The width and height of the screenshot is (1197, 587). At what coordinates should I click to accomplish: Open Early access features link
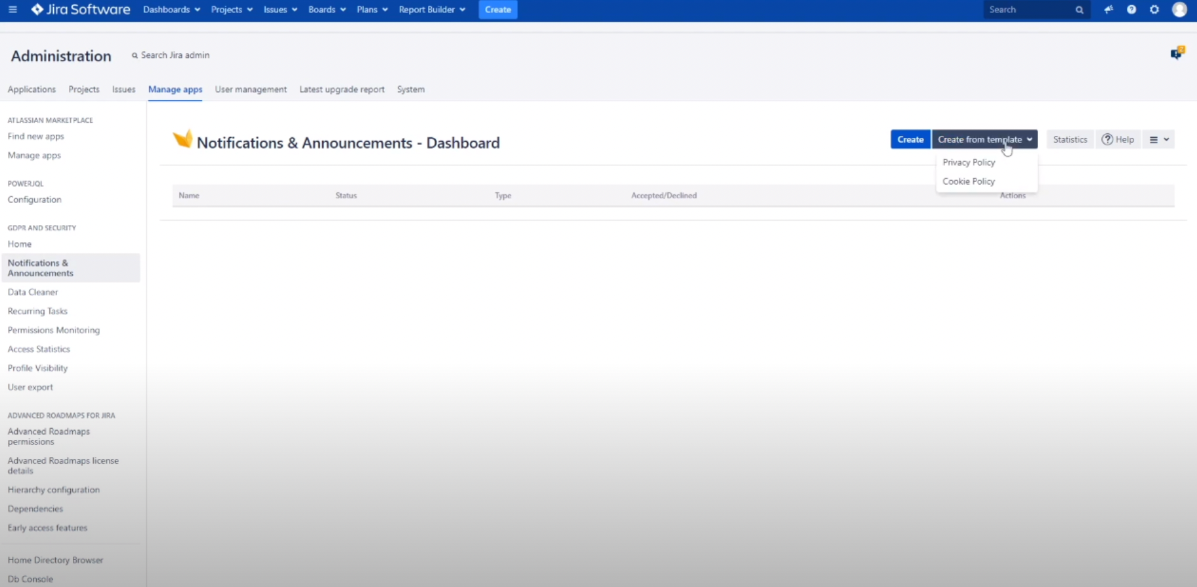click(x=47, y=528)
